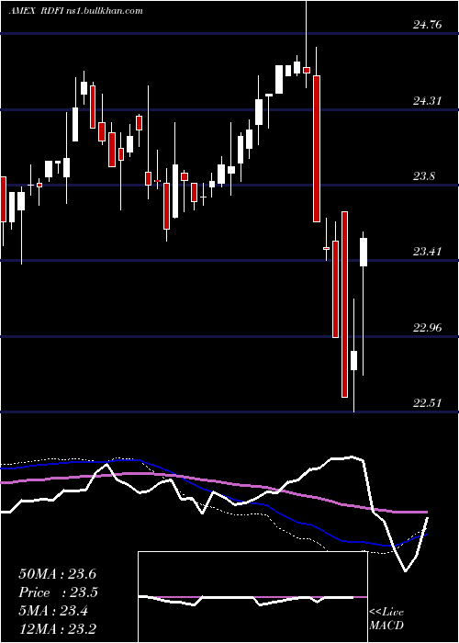
Task: Click the 23.8 price level label
Action: point(424,176)
